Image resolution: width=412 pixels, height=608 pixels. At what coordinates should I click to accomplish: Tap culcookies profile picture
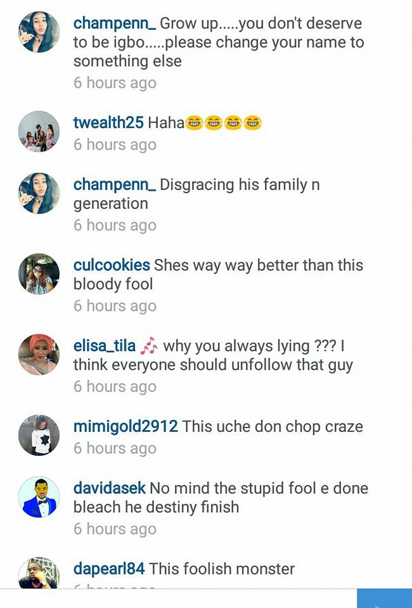(39, 274)
